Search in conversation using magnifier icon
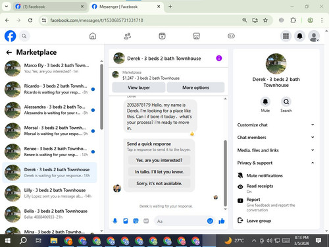The image size is (329, 247). point(286,101)
